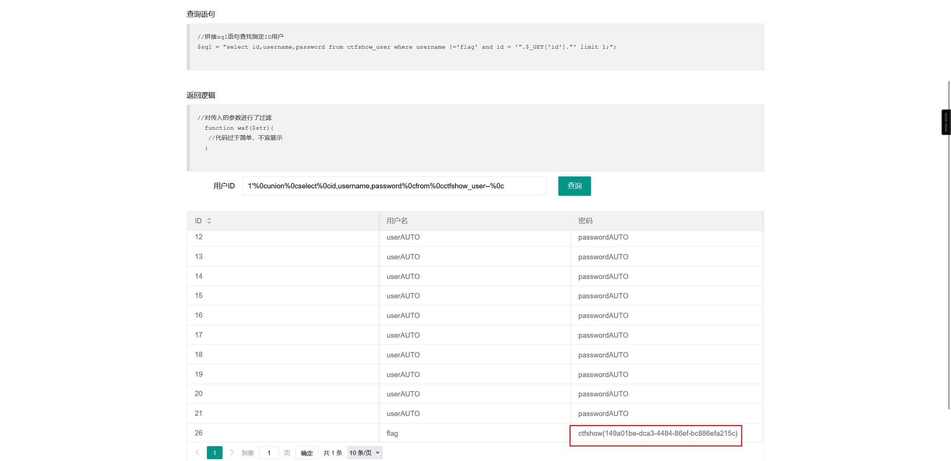Click the ctfshow flag password cell
Viewport: 951px width, 461px height.
tap(658, 433)
